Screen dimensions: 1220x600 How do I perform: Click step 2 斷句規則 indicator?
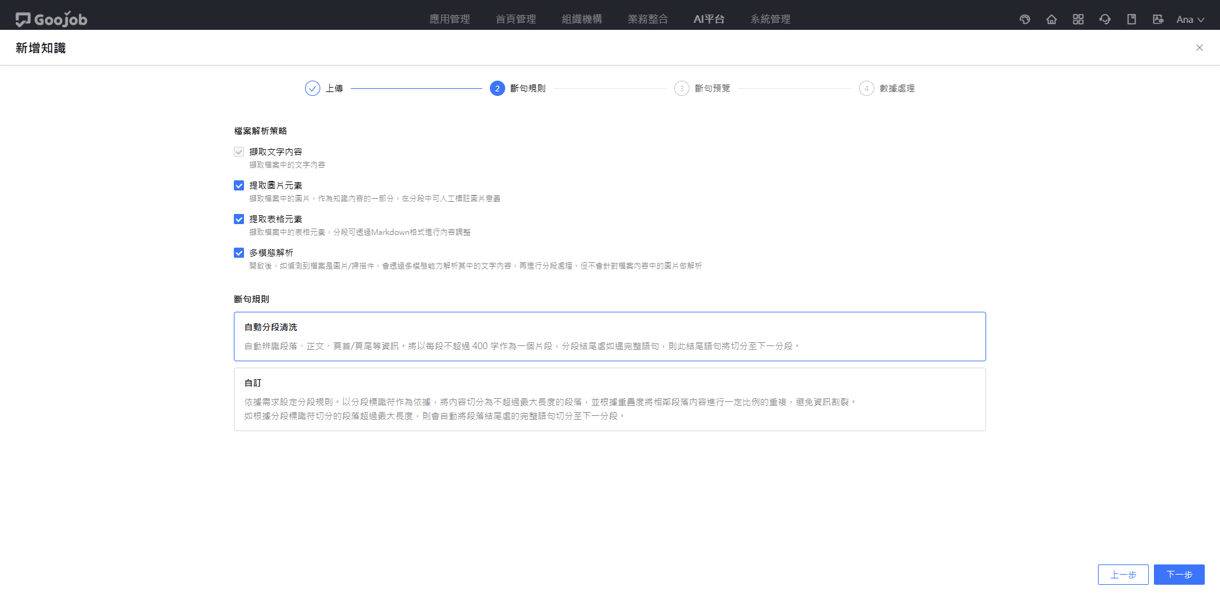[498, 88]
